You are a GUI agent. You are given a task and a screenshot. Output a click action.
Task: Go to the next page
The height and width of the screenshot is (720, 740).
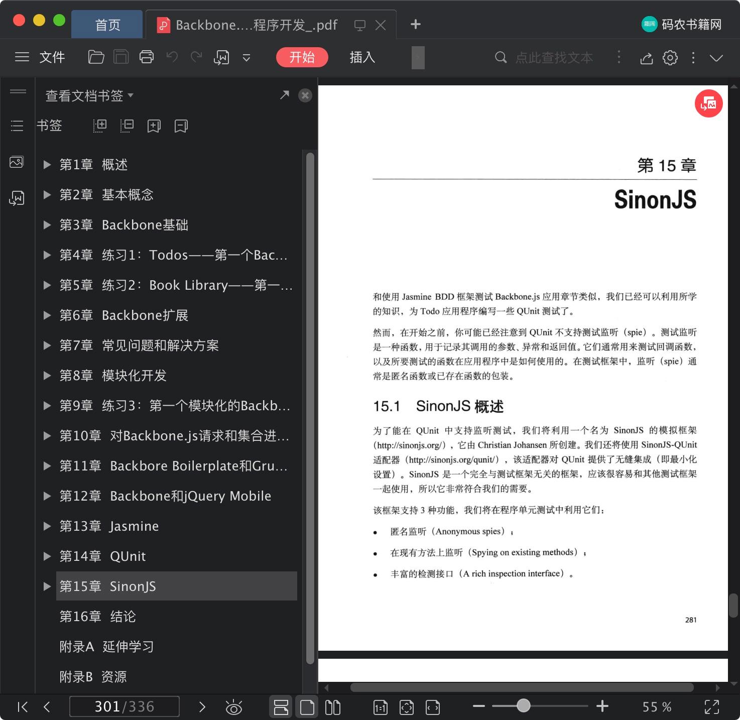tap(202, 707)
